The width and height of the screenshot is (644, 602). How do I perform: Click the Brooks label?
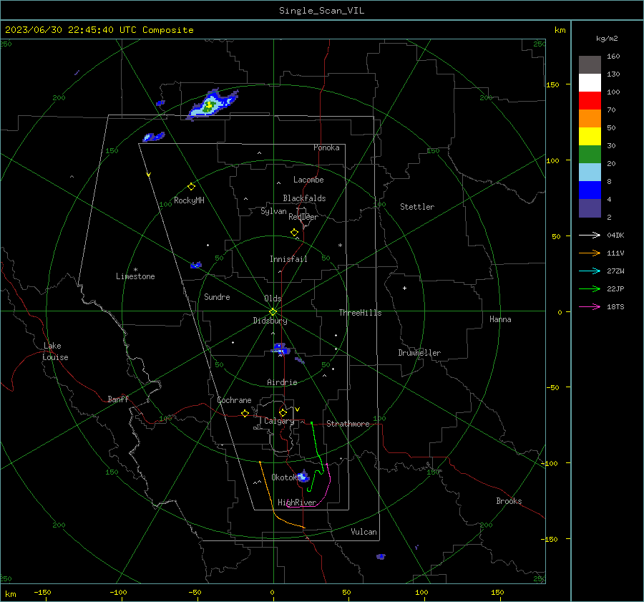[509, 501]
